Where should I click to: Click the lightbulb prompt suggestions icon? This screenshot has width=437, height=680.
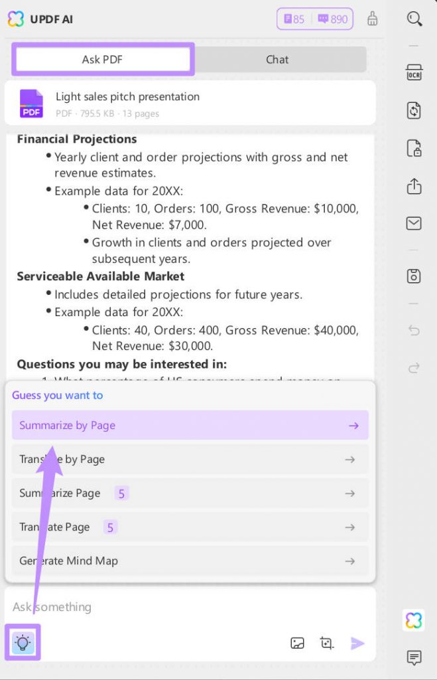pos(23,642)
